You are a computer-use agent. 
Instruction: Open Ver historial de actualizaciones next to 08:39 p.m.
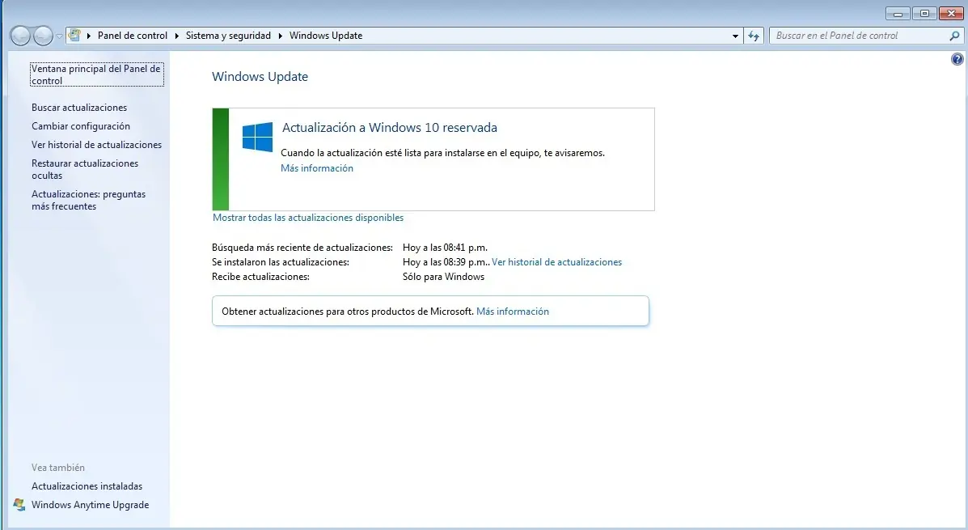557,262
